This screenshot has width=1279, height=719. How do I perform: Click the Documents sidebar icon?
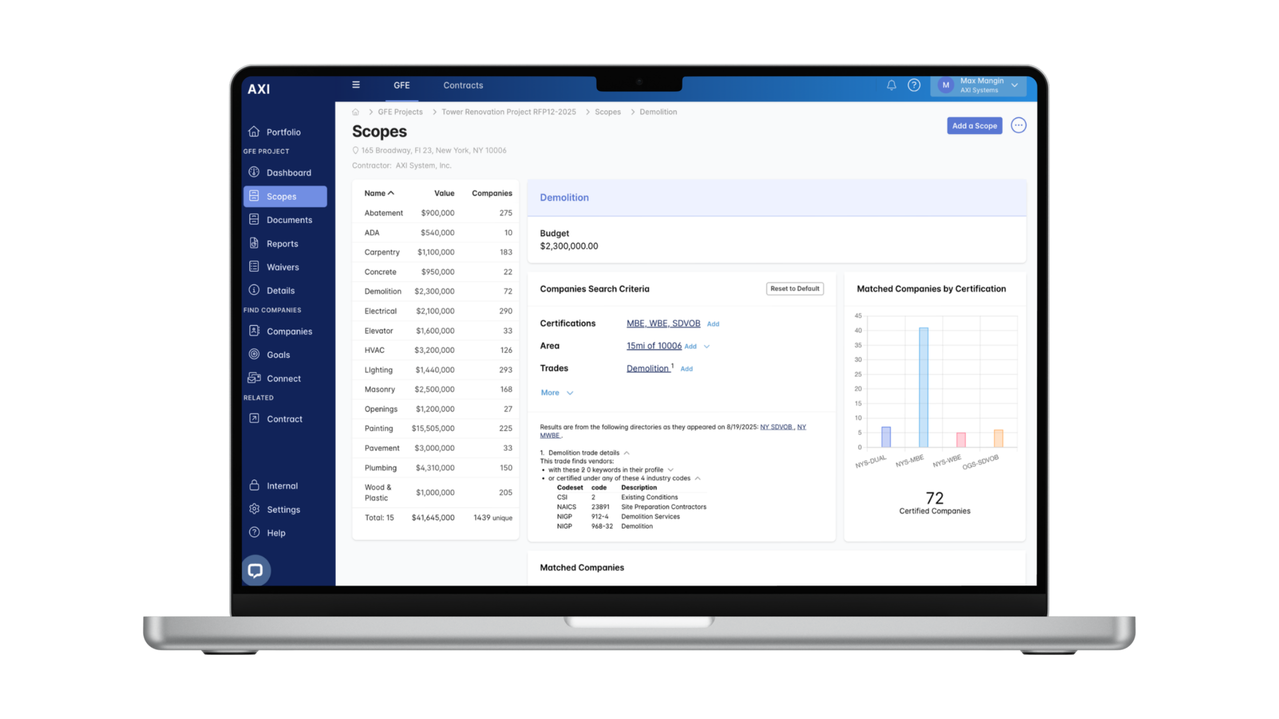[254, 219]
